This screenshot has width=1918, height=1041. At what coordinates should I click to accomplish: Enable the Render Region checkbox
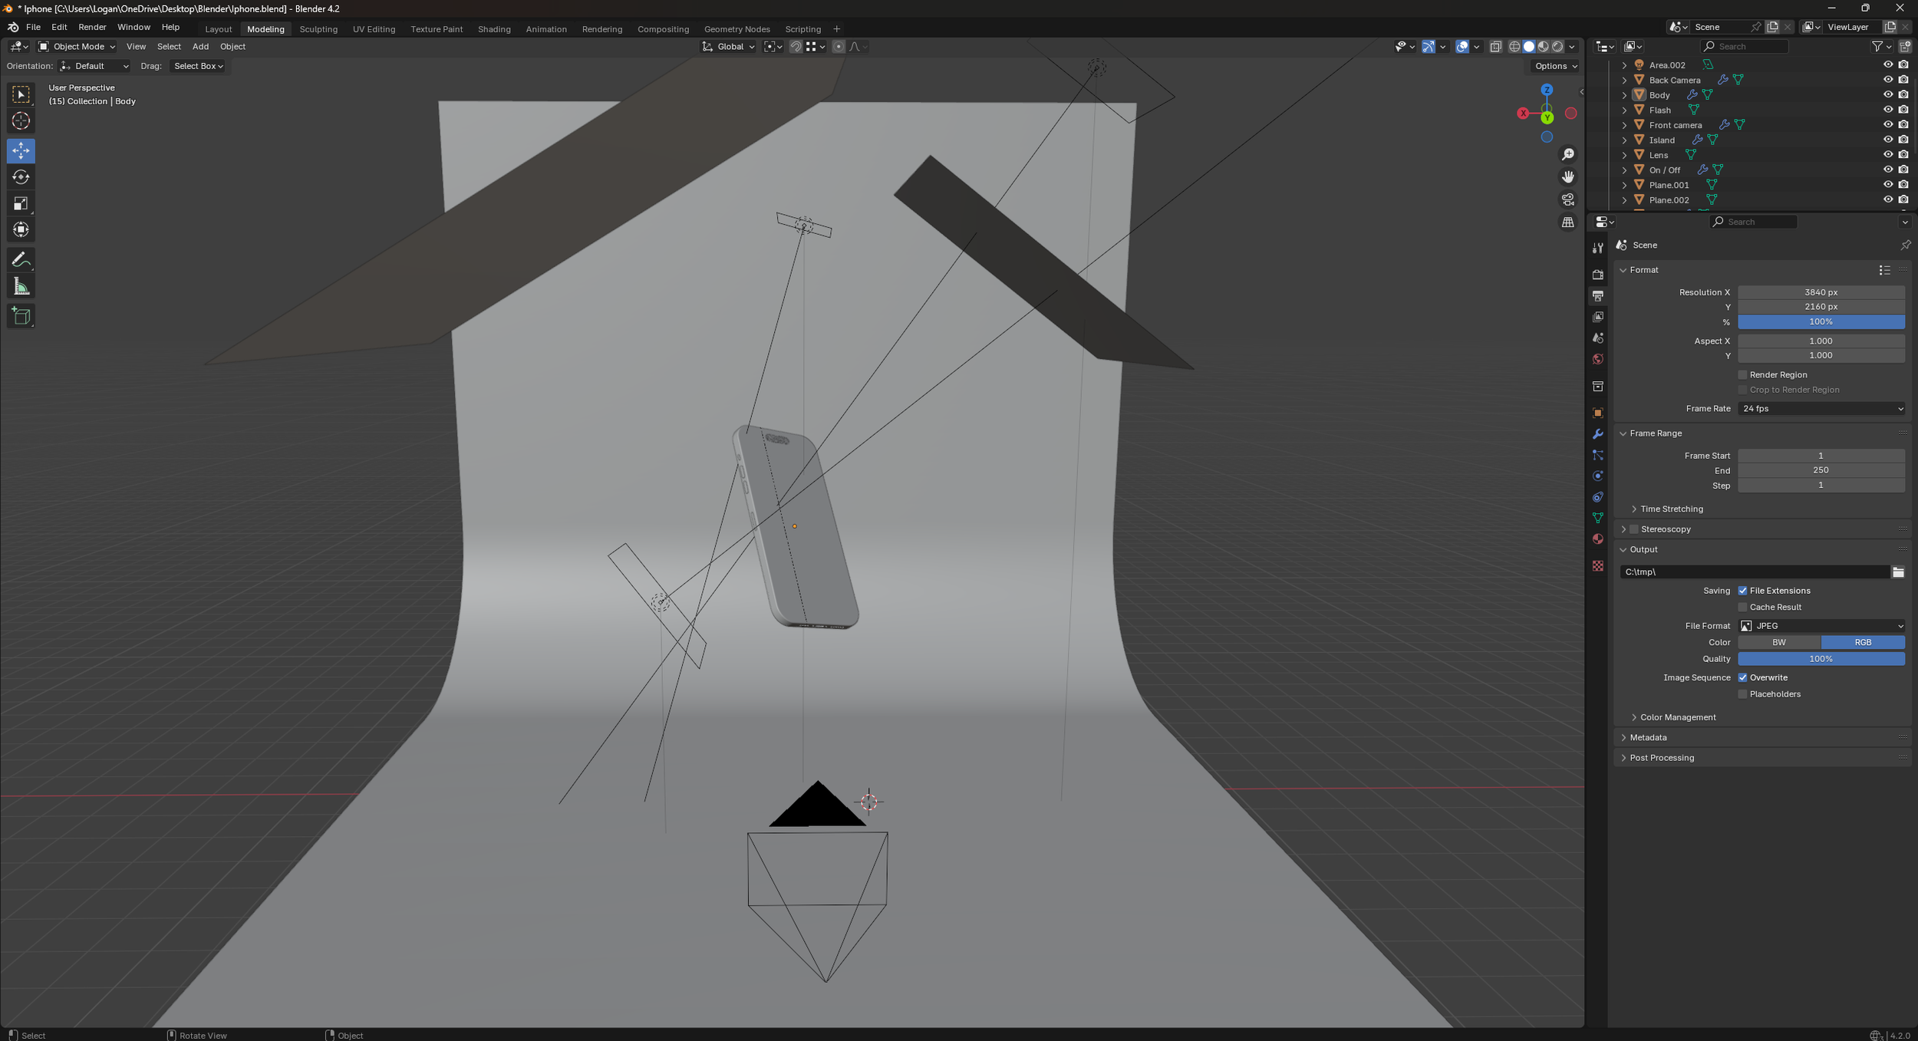[x=1743, y=375]
